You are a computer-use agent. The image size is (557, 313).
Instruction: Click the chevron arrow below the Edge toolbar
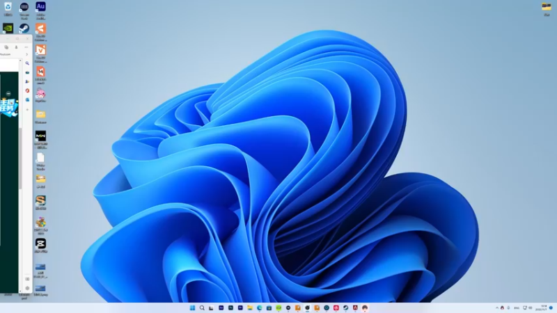click(26, 54)
